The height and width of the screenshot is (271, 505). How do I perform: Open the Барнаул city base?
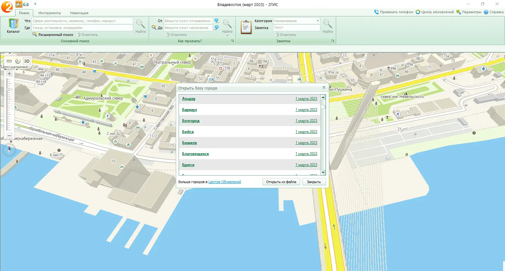coord(189,110)
